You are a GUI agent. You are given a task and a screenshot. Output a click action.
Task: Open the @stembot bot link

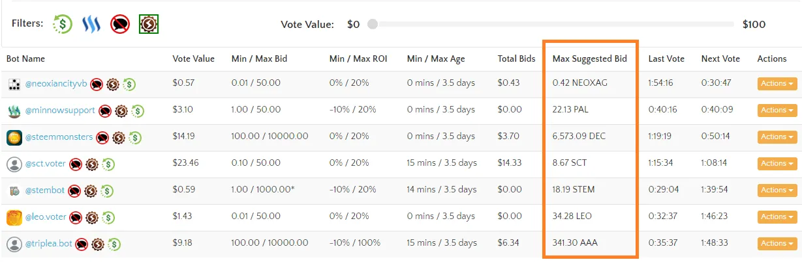pyautogui.click(x=45, y=190)
